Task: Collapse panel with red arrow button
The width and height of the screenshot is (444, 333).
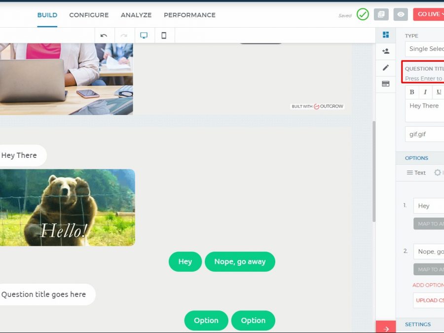Action: pyautogui.click(x=386, y=328)
